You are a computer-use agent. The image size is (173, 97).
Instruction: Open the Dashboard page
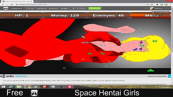(16, 8)
